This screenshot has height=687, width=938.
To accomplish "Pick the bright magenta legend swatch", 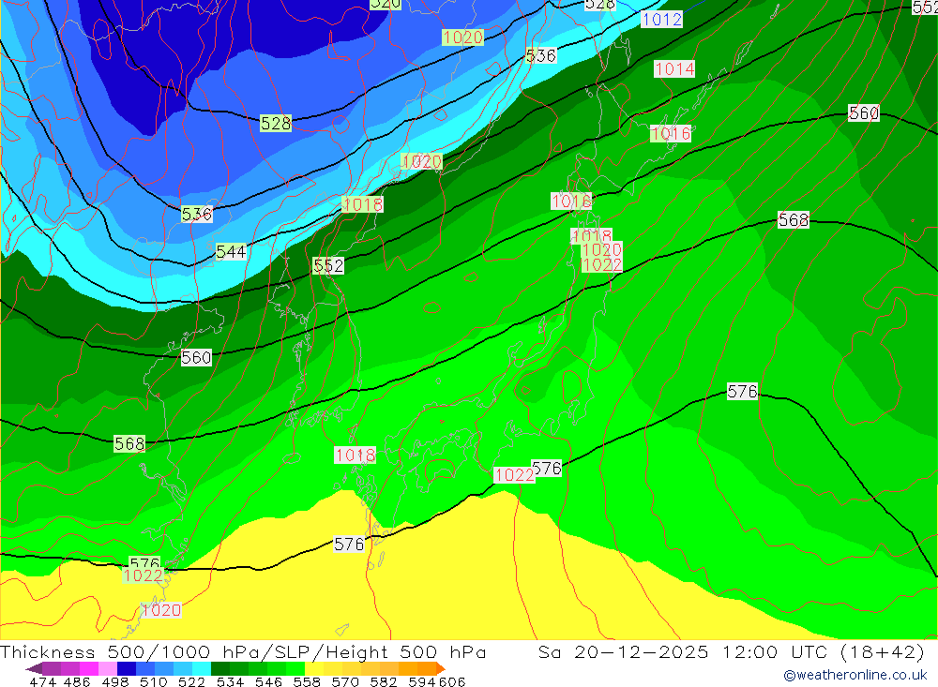I will point(88,668).
